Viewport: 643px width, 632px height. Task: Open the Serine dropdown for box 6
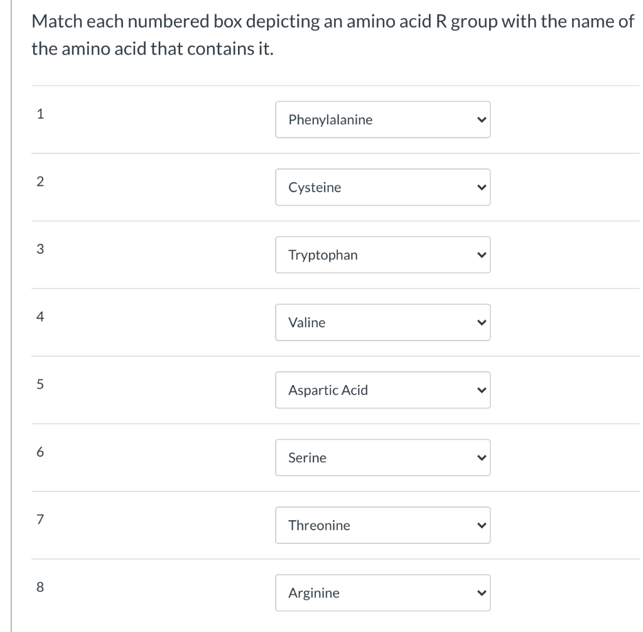(382, 458)
